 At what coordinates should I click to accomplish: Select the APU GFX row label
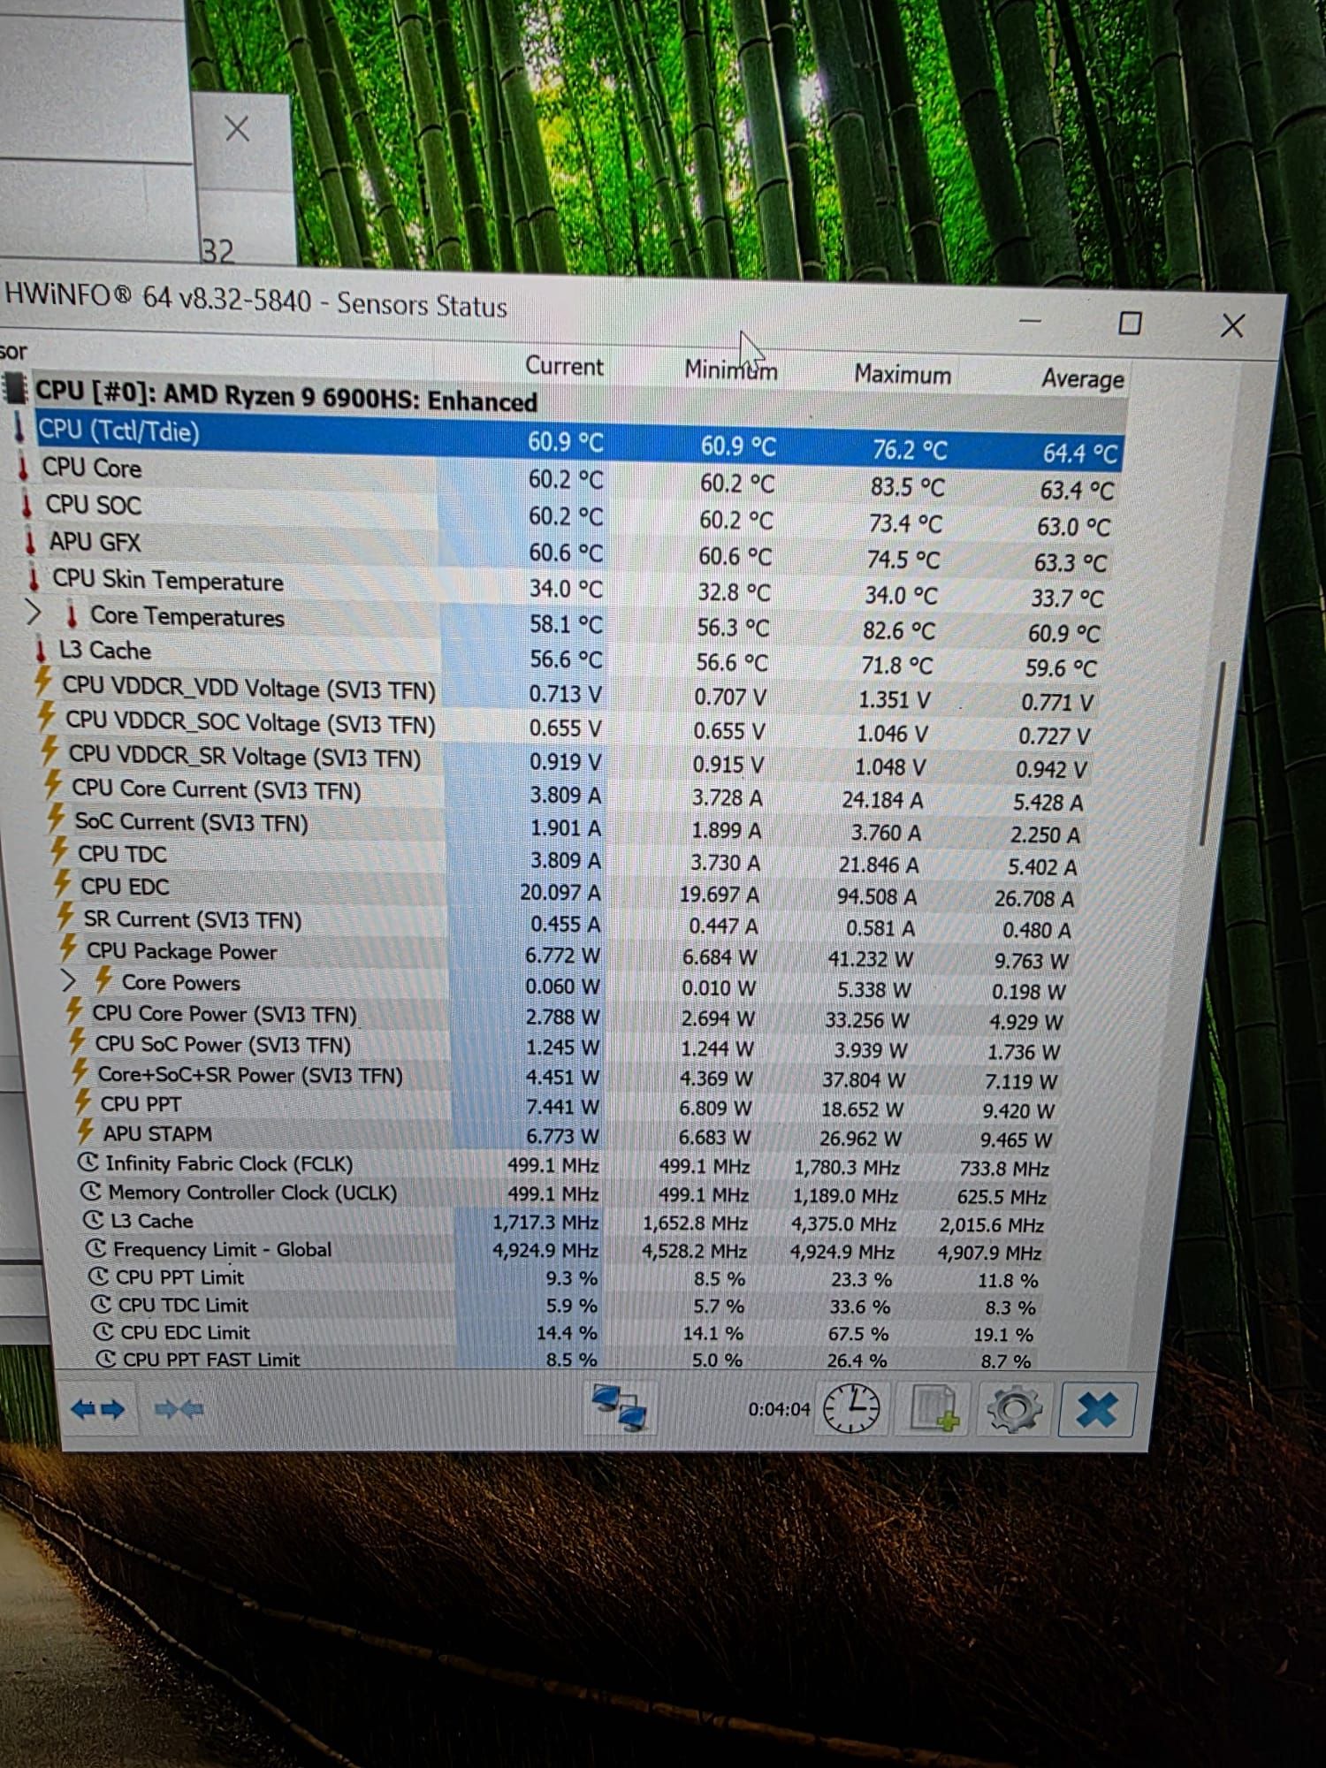95,542
